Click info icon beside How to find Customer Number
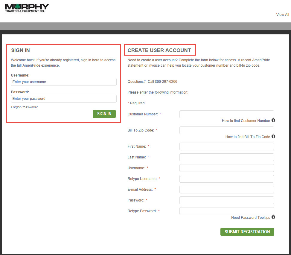The width and height of the screenshot is (291, 255). [x=273, y=120]
